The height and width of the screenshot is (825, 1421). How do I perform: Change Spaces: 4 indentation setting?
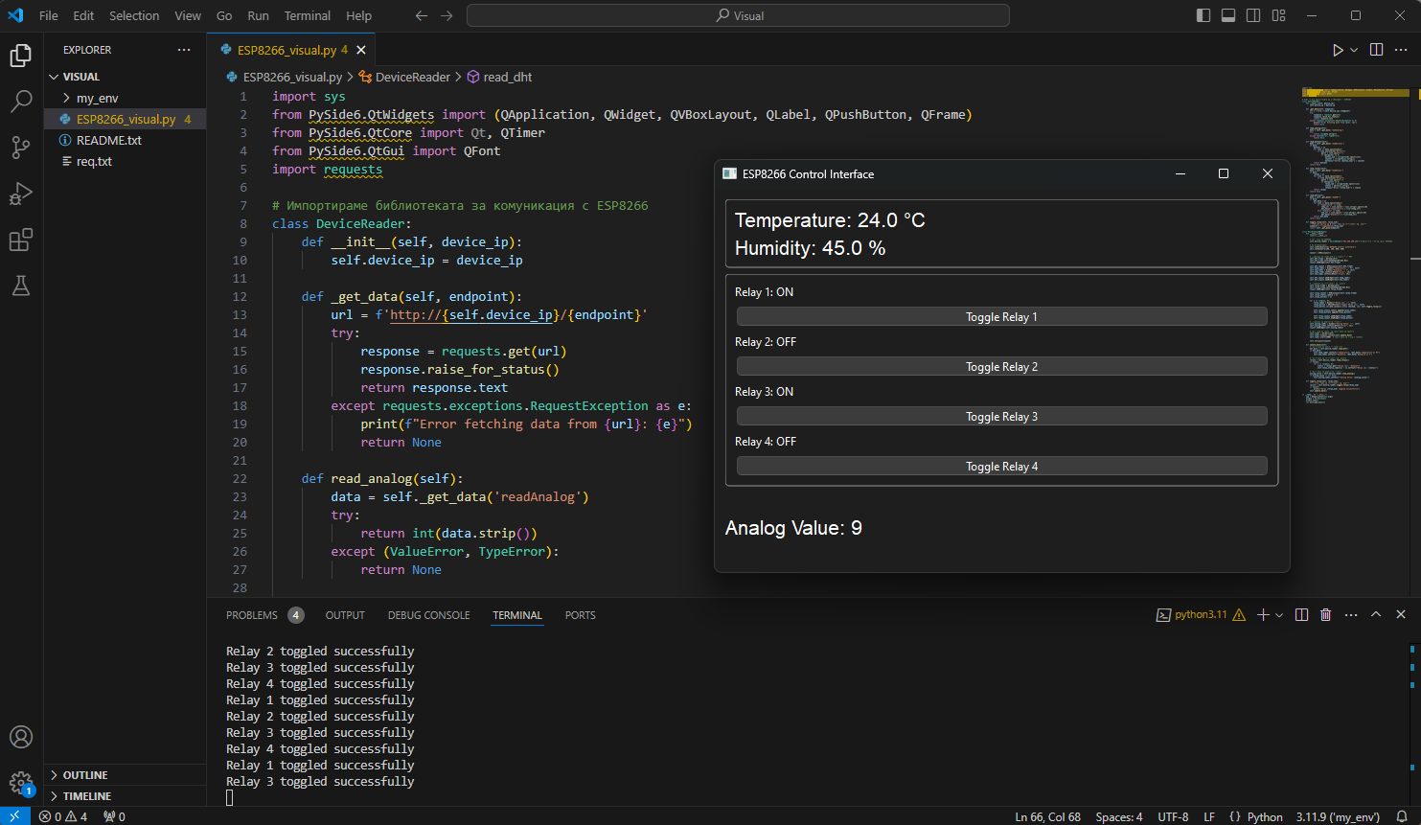click(x=1119, y=816)
